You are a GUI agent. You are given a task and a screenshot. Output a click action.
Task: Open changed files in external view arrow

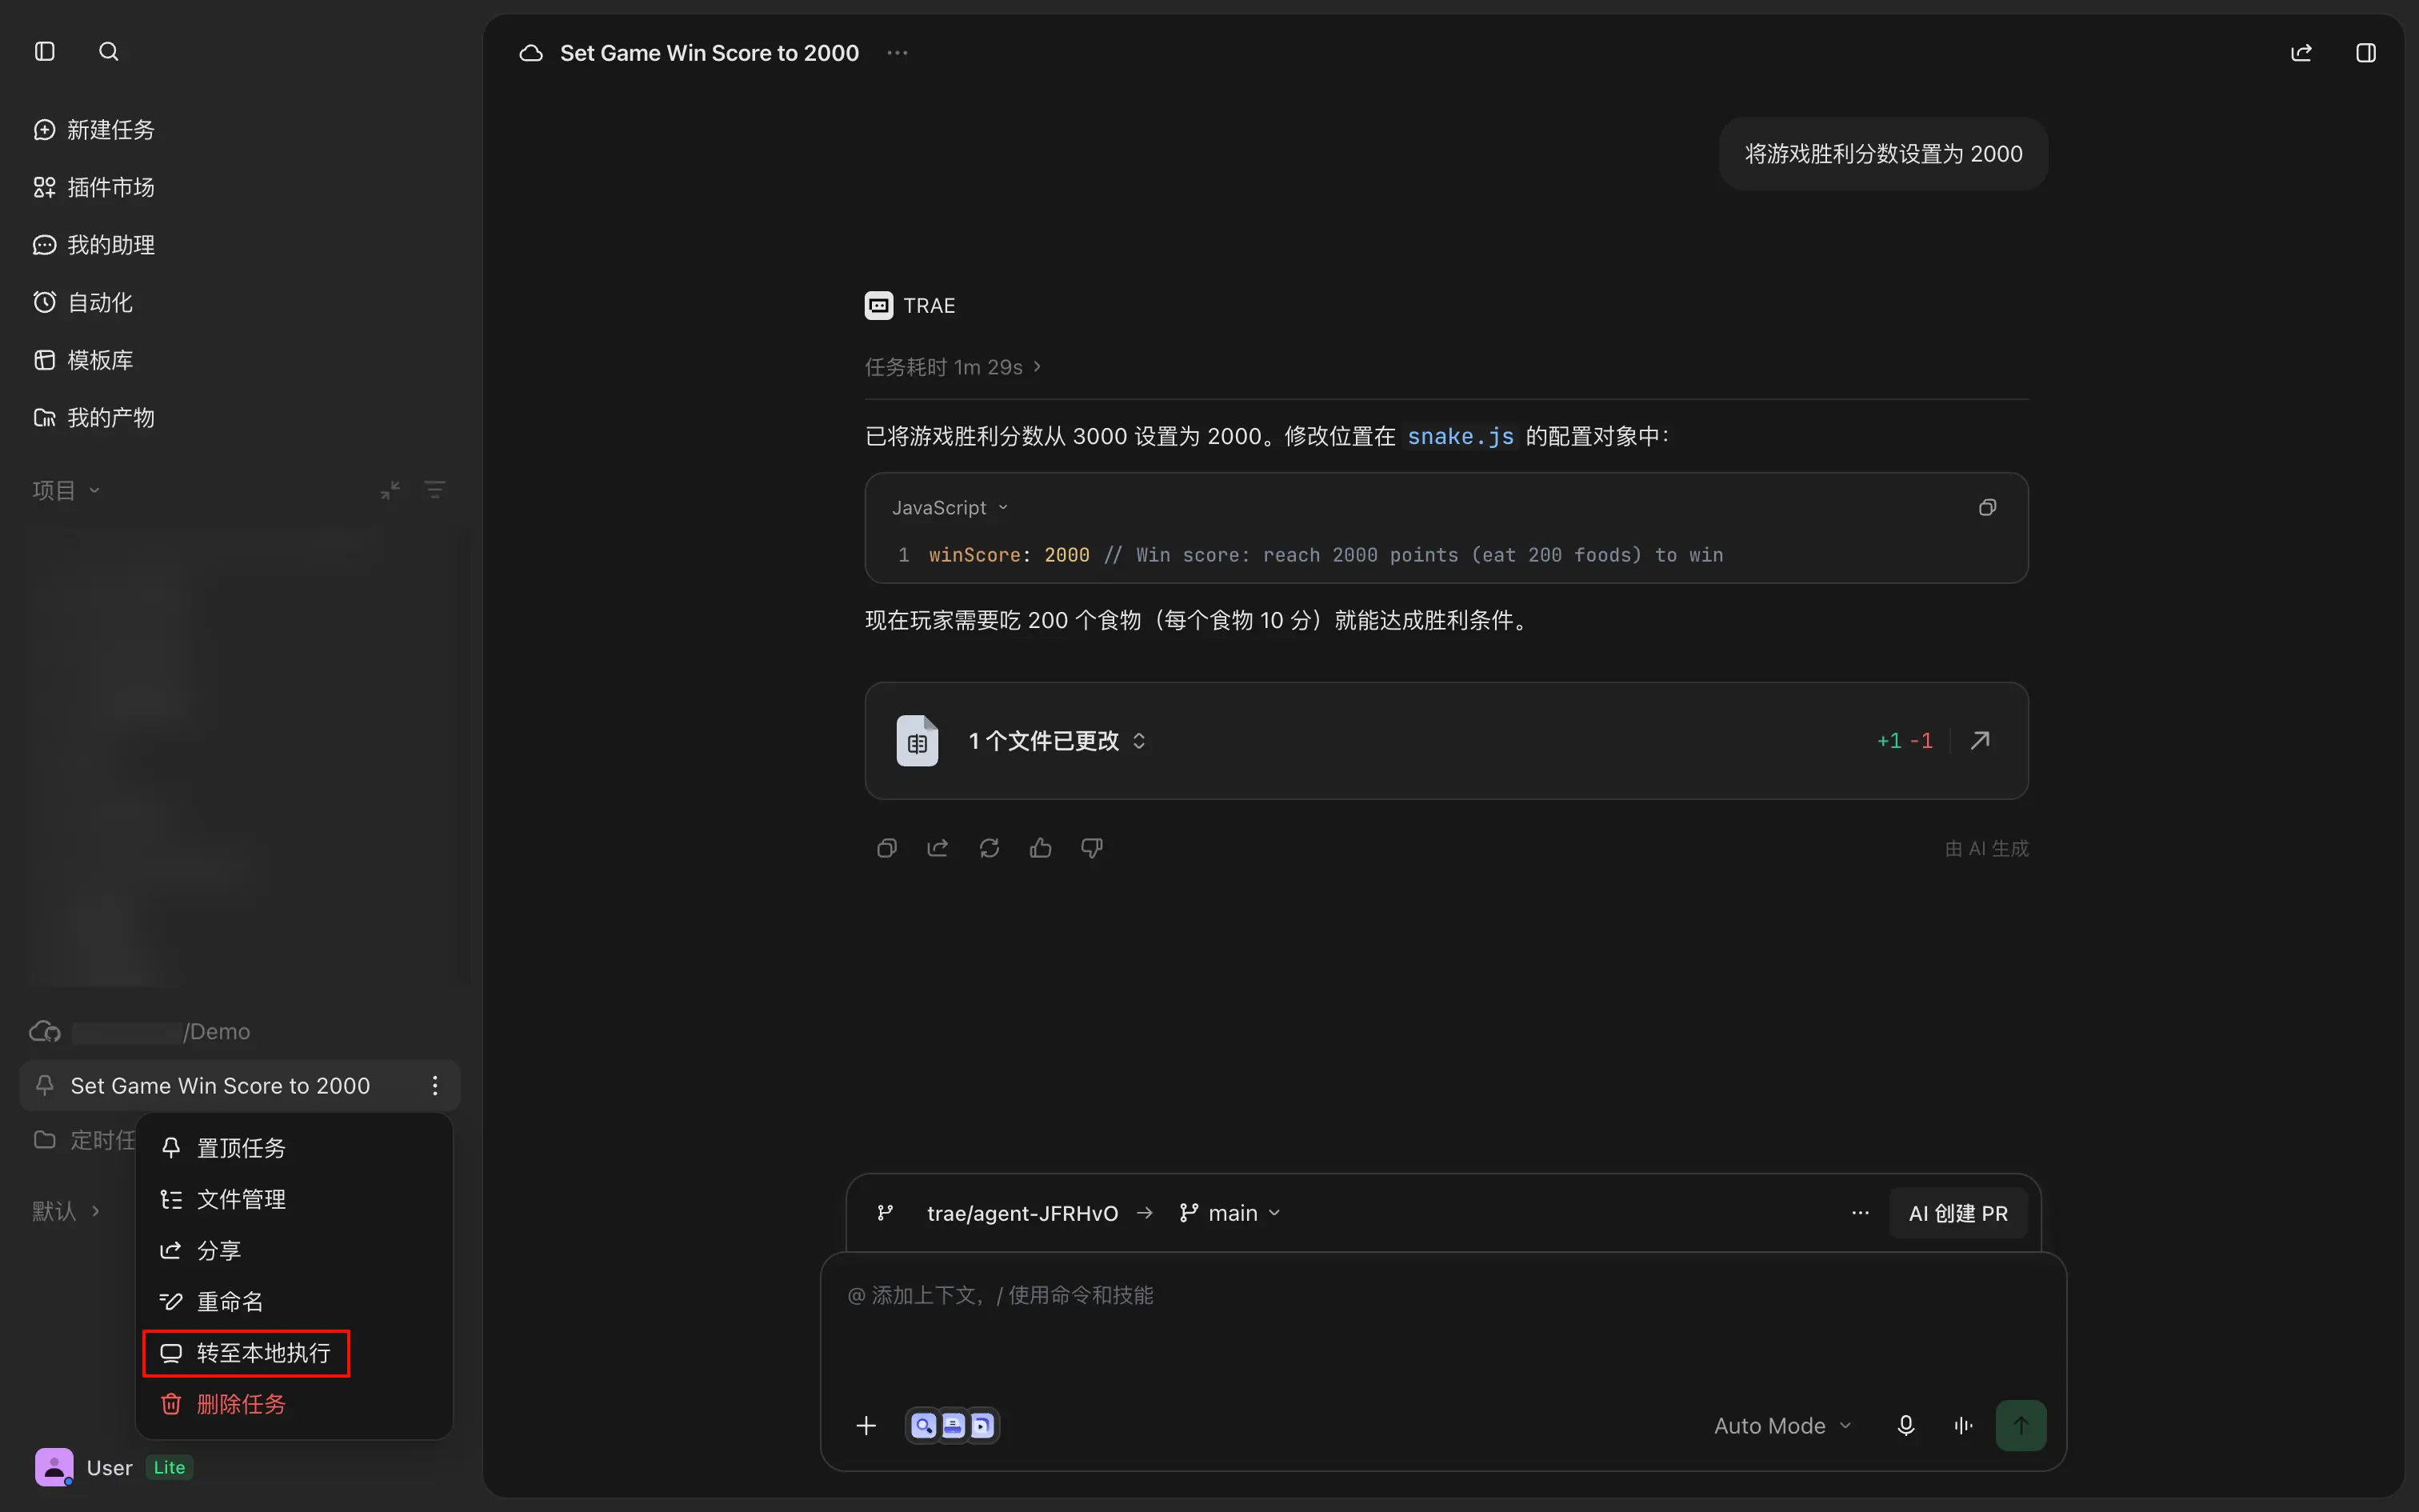point(1980,740)
